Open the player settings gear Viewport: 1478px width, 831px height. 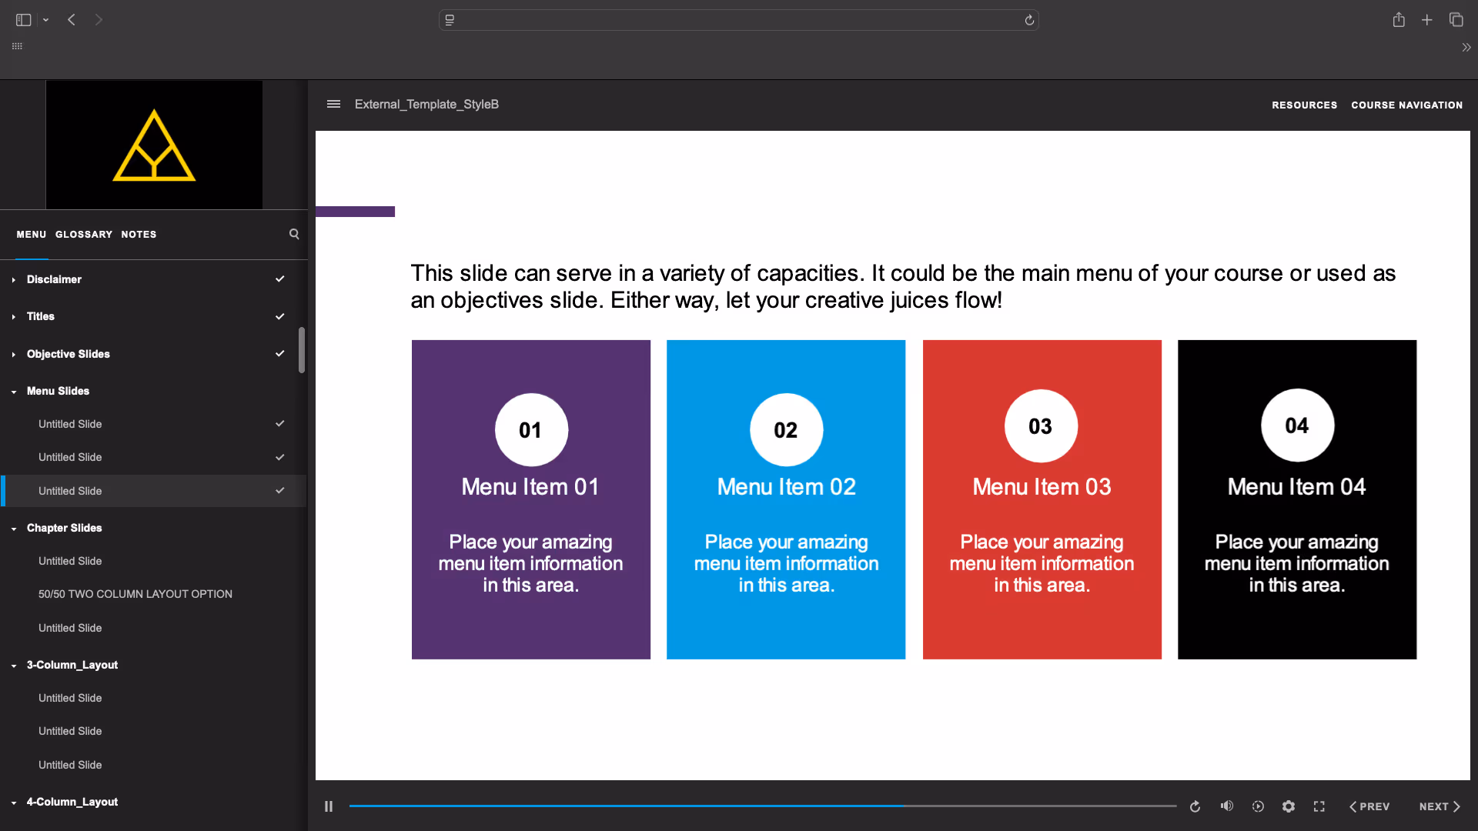(1289, 806)
